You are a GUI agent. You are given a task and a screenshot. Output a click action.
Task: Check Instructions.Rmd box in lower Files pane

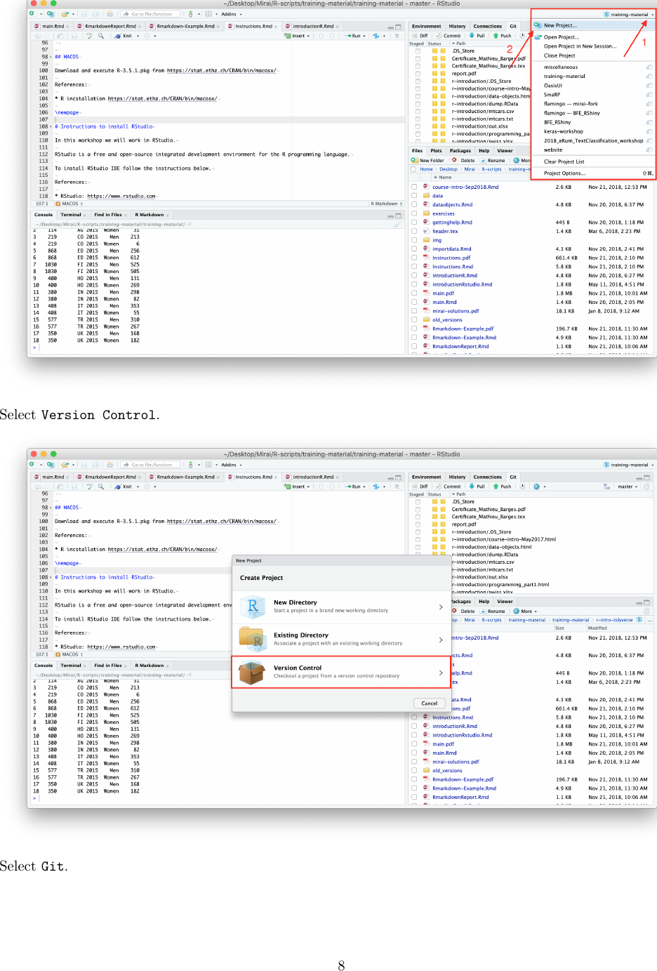(414, 717)
